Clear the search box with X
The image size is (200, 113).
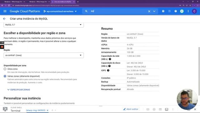click(149, 11)
